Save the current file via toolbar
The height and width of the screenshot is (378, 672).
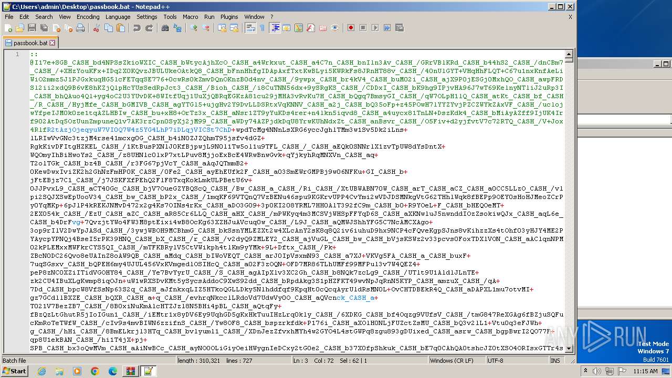click(31, 28)
